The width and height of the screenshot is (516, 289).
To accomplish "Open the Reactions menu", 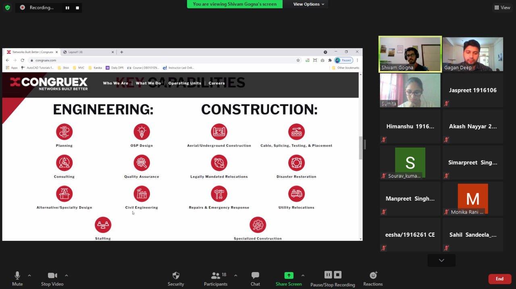I will [x=373, y=279].
